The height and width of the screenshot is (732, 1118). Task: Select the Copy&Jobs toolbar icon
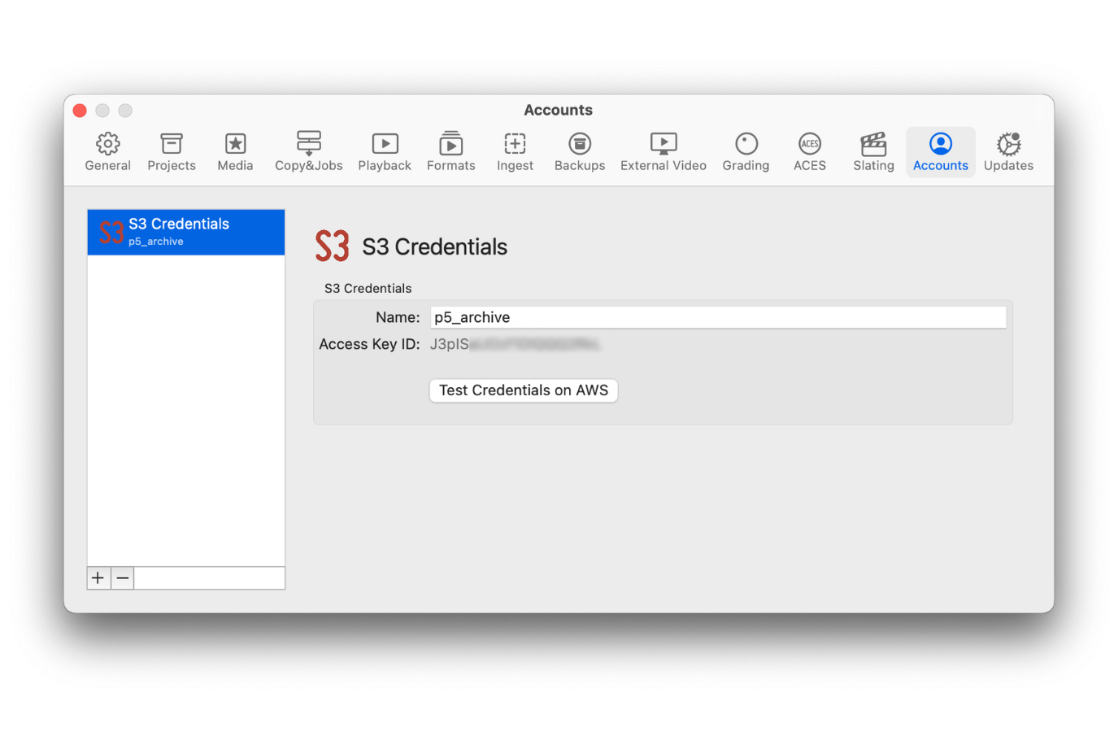308,152
